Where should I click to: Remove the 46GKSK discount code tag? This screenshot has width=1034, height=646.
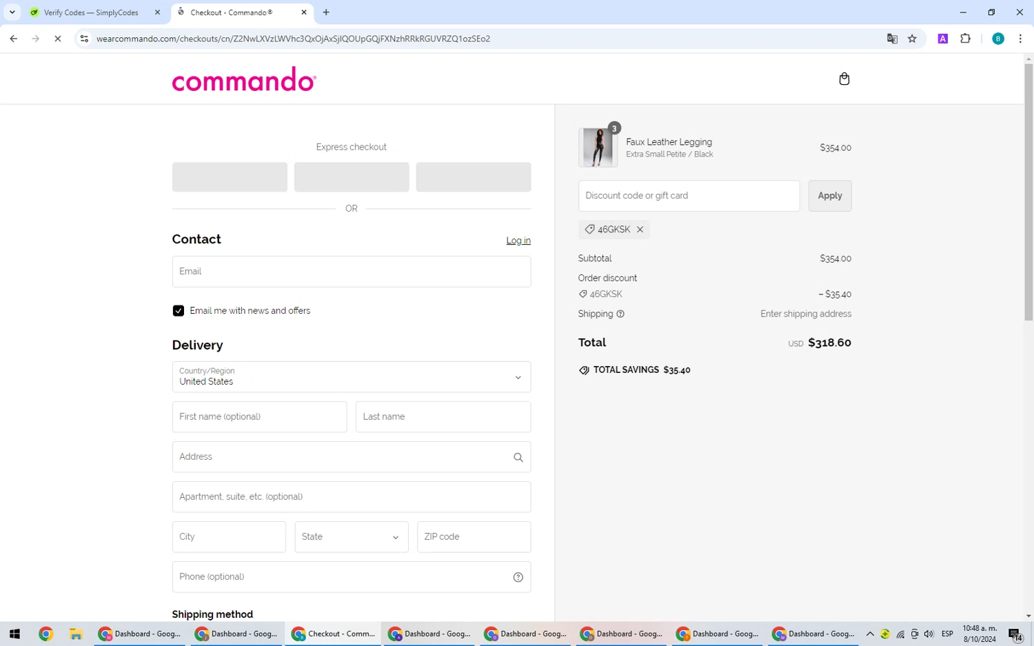tap(640, 230)
